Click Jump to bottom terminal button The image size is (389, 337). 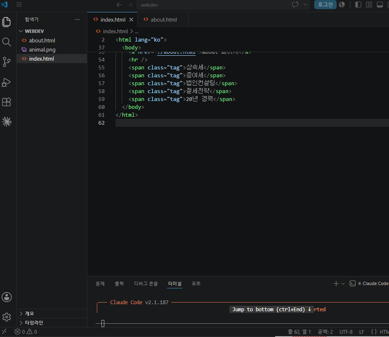[271, 309]
